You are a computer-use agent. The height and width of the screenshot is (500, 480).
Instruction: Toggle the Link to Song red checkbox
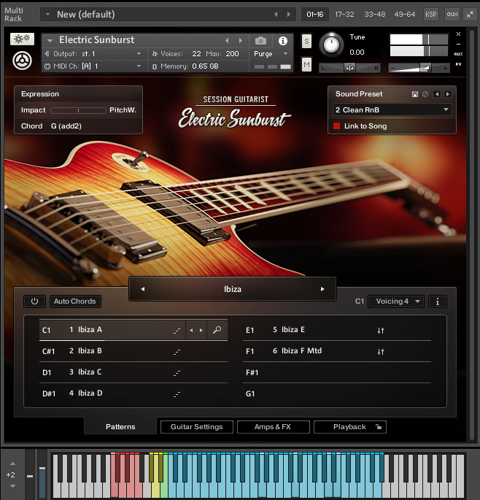point(336,126)
